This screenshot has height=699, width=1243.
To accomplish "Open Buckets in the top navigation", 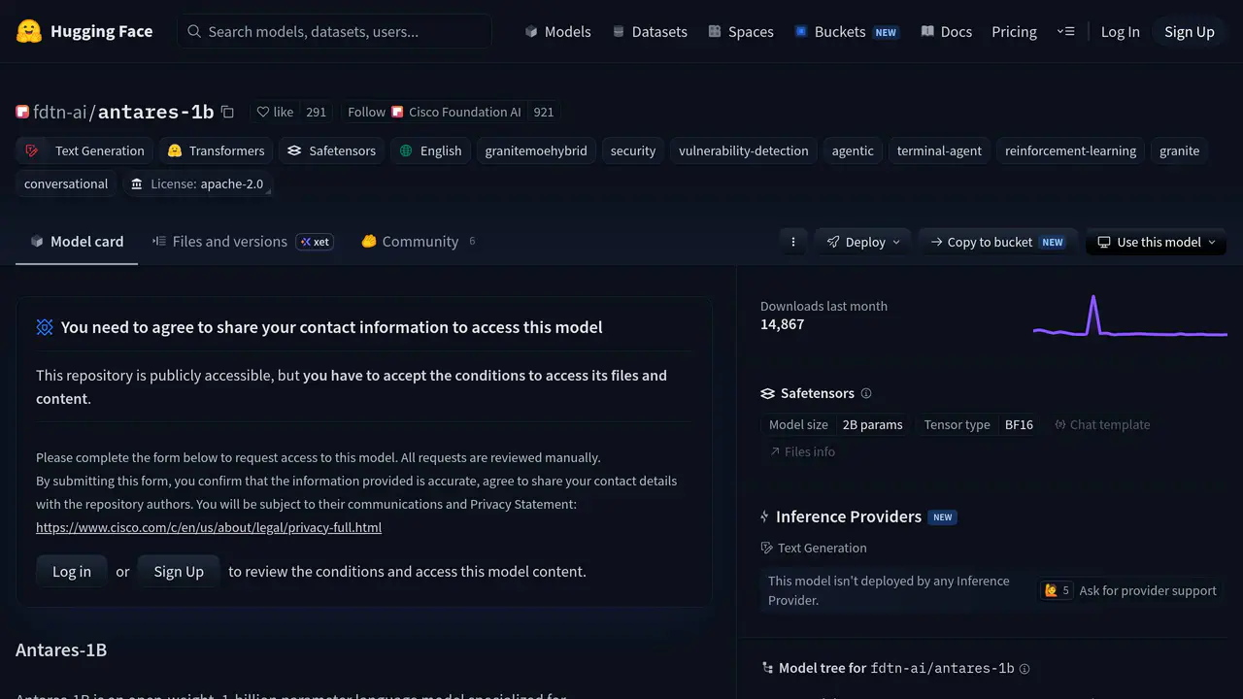I will click(846, 31).
